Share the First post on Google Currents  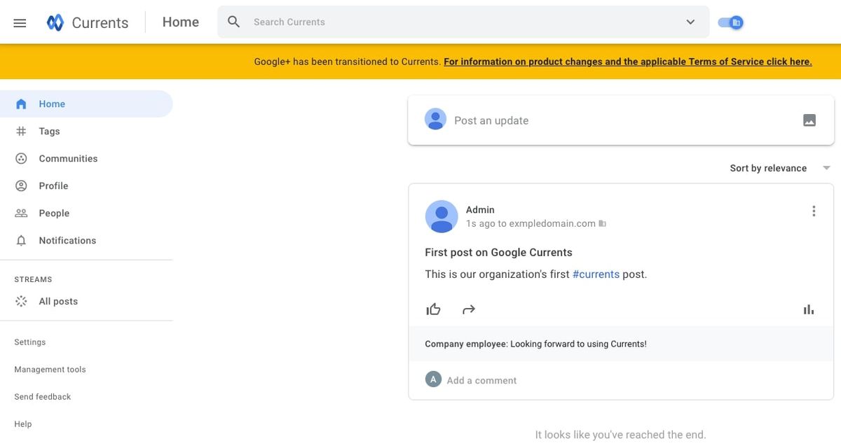click(x=468, y=308)
